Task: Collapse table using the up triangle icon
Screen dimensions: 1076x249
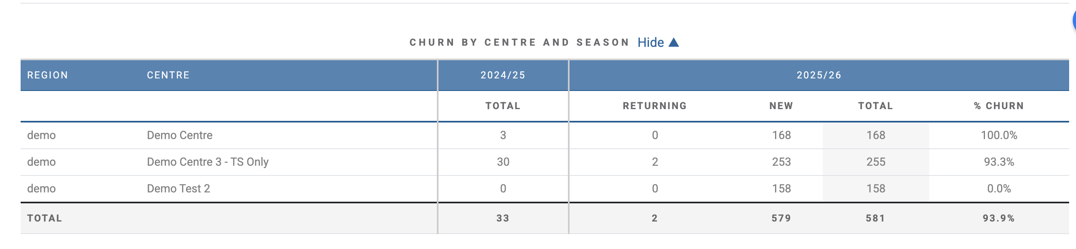Action: [674, 42]
